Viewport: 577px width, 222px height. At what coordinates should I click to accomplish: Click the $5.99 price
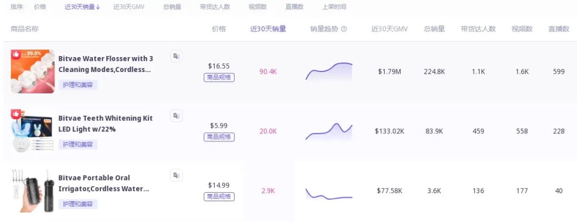[x=219, y=126]
